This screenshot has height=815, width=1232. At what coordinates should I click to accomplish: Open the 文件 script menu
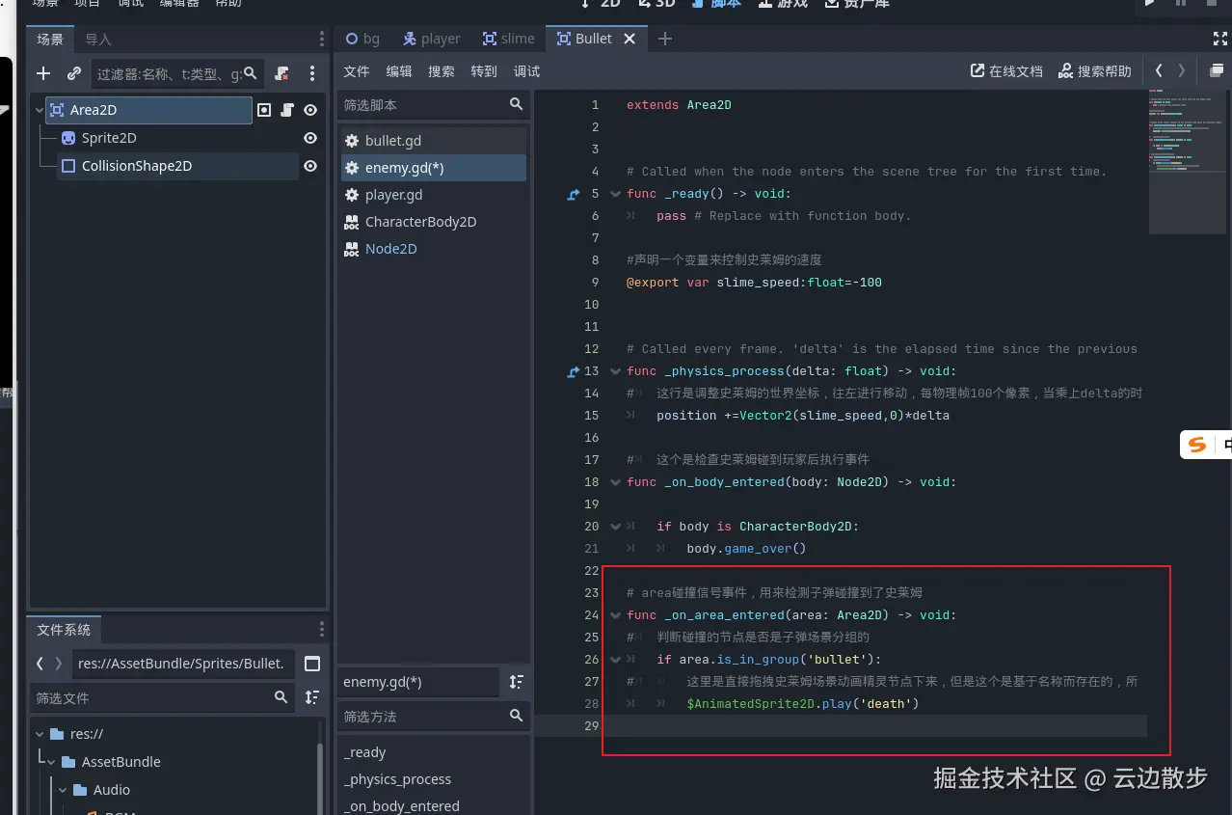coord(357,71)
